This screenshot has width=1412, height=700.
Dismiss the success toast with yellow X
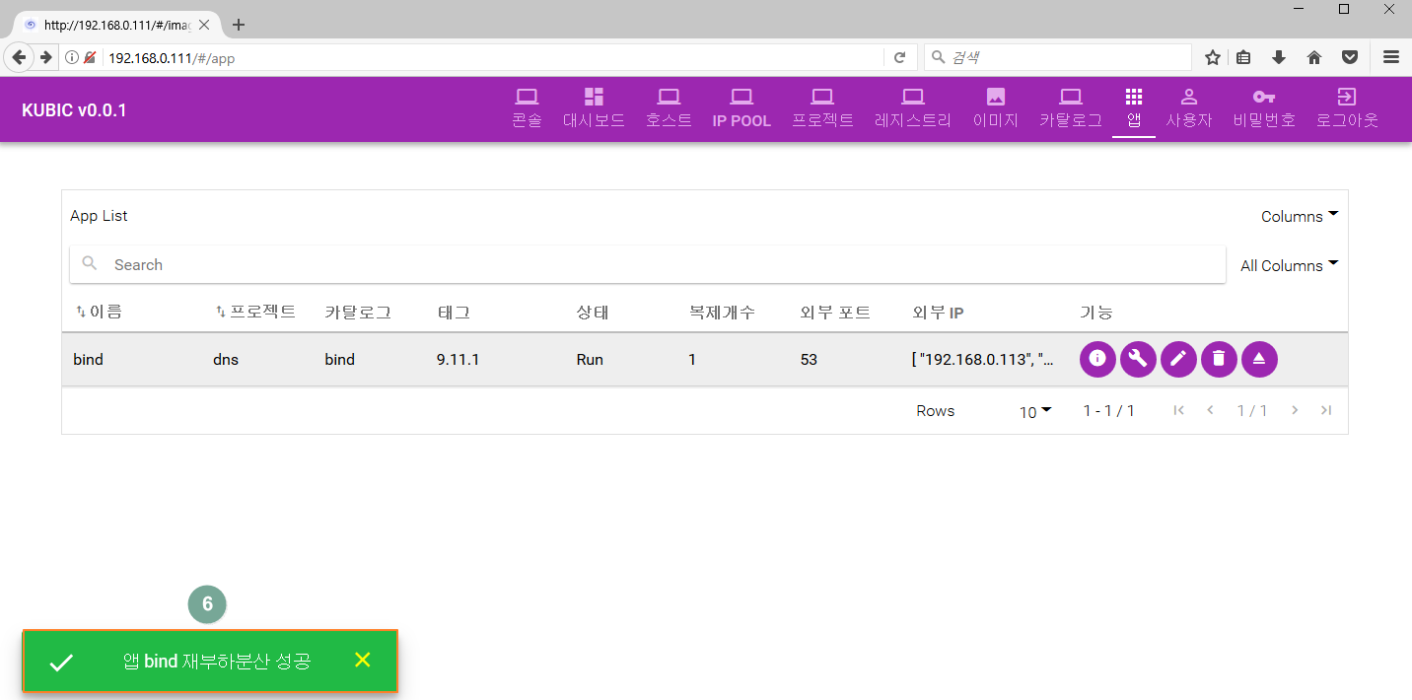tap(362, 660)
